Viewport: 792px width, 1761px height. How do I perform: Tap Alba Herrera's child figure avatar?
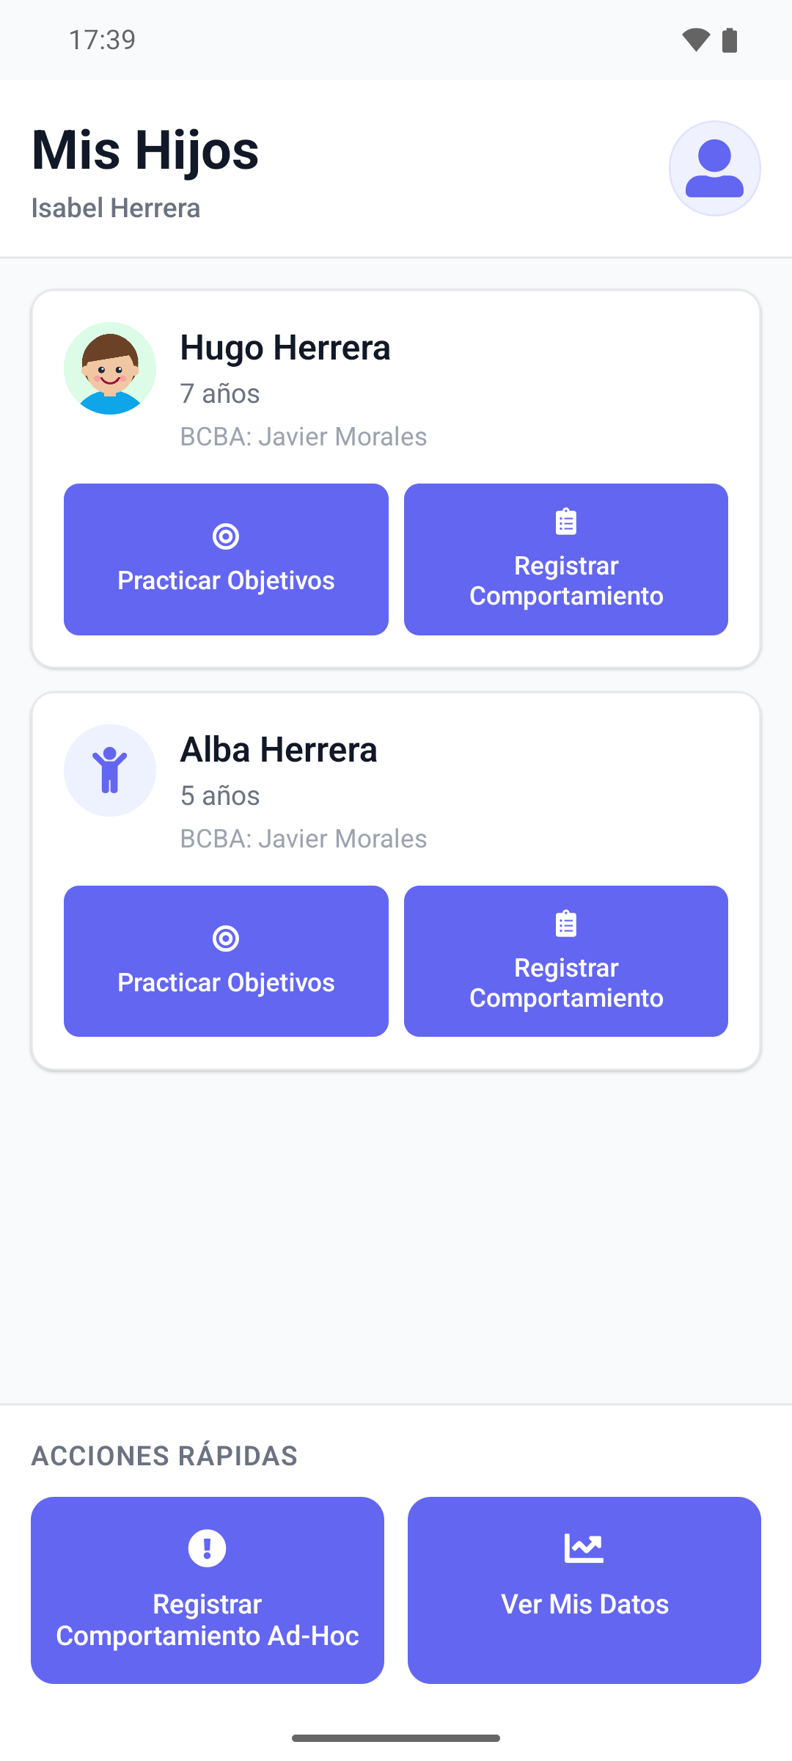pyautogui.click(x=110, y=770)
